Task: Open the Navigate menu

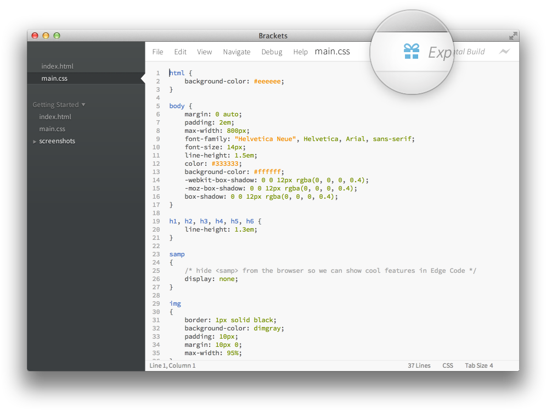Action: [237, 52]
